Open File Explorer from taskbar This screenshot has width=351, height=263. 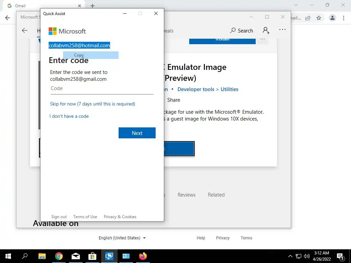(x=42, y=256)
